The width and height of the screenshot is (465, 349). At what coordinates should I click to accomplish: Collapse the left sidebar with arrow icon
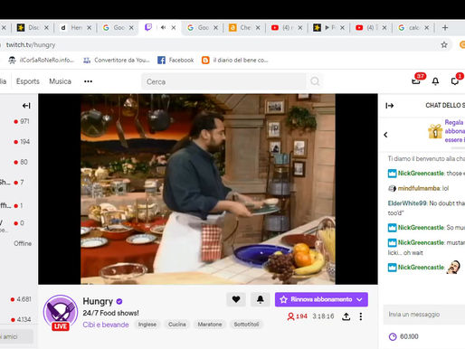[26, 106]
